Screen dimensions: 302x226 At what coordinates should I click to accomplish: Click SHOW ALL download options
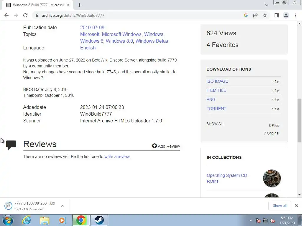[215, 124]
